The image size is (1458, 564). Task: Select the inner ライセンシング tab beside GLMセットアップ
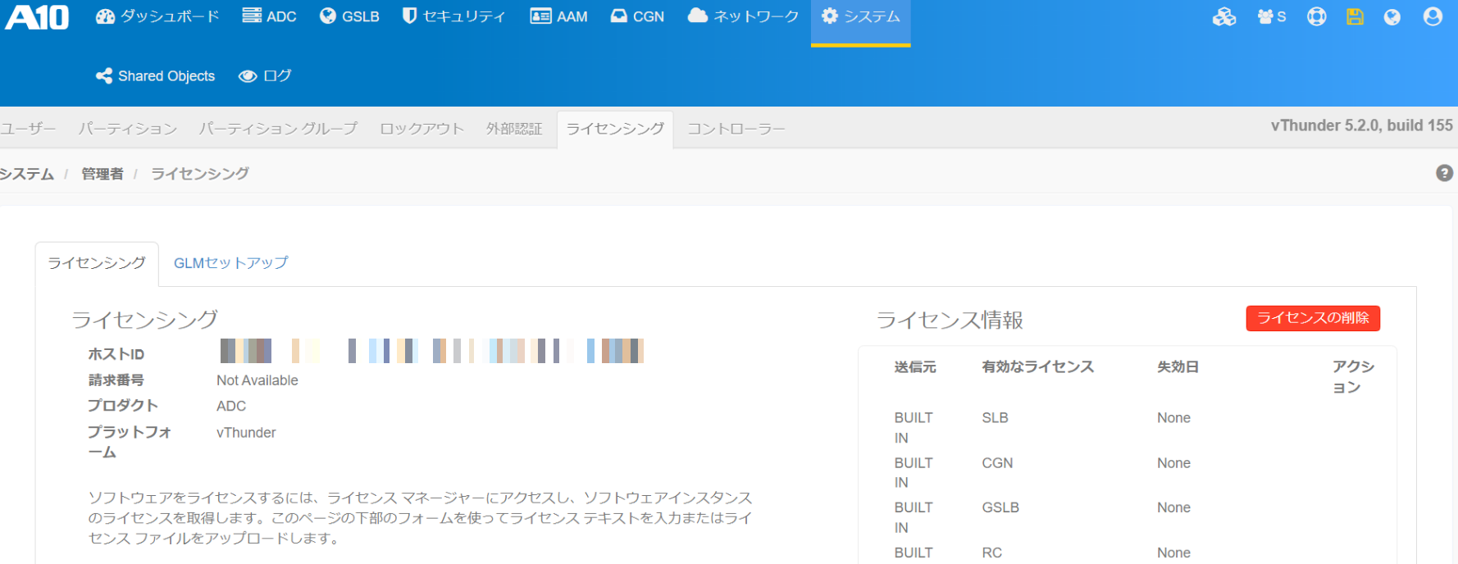[x=97, y=263]
